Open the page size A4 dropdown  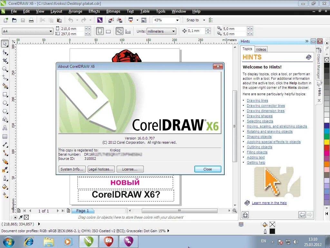[51, 31]
